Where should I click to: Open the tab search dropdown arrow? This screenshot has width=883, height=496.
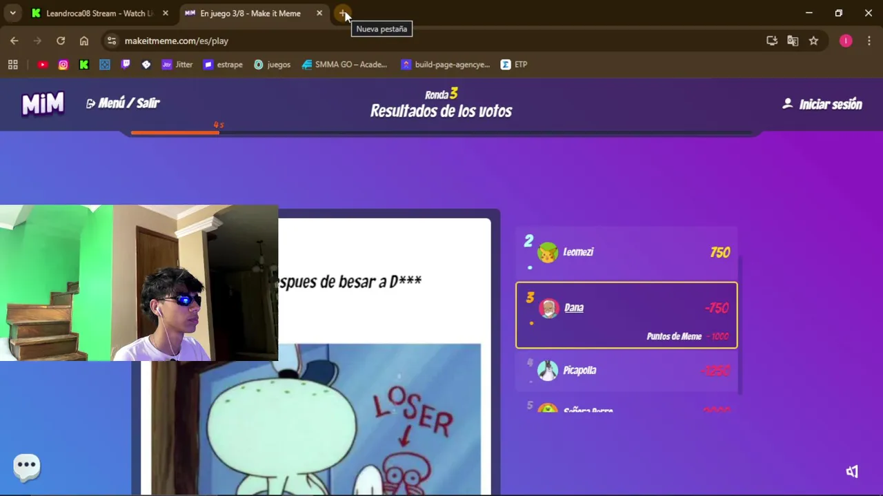(x=12, y=13)
